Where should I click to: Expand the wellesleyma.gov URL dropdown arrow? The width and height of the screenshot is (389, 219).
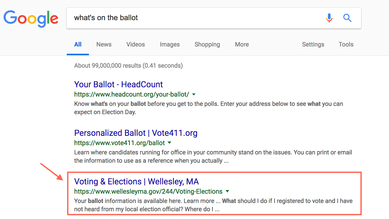(227, 191)
